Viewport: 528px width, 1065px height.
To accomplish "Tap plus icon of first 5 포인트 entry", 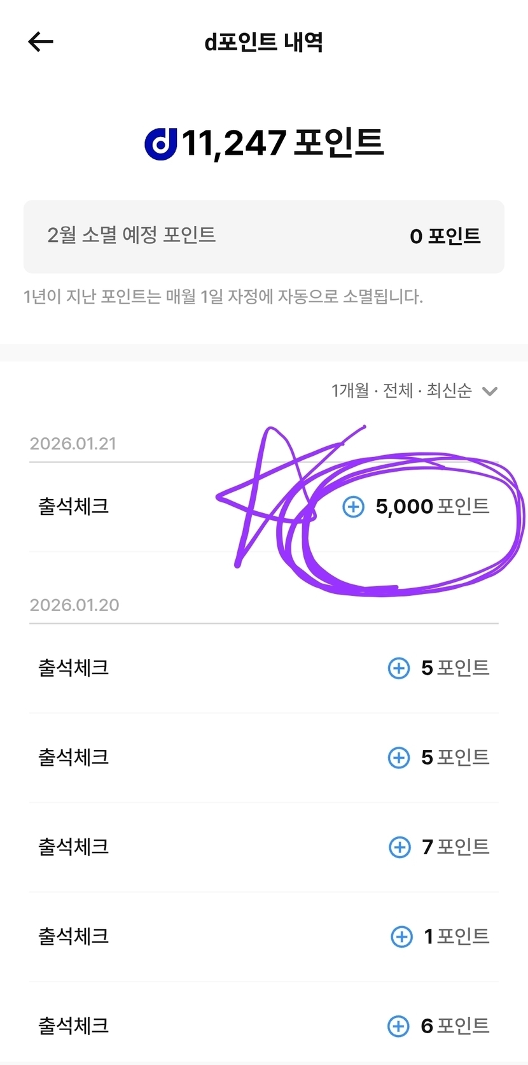I will (x=399, y=668).
